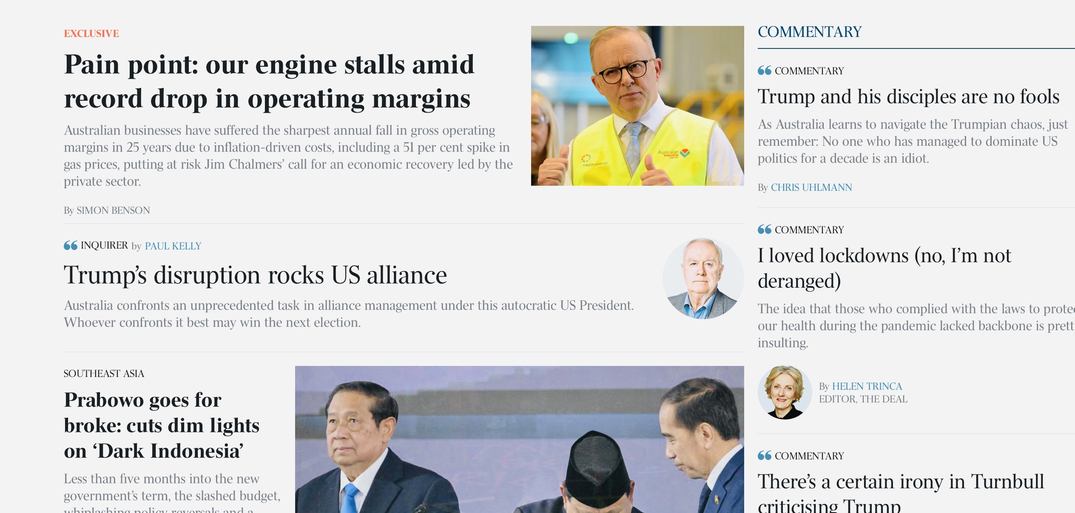View author page for PAUL KELLY
Screen dimensions: 1075x513
pos(173,246)
